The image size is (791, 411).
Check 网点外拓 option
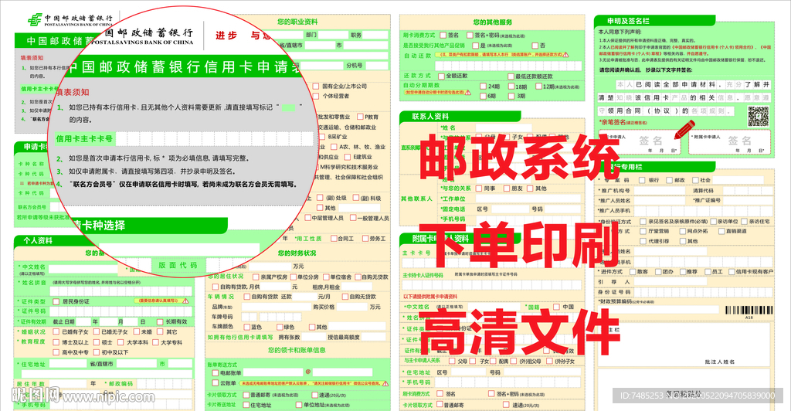[x=681, y=231]
